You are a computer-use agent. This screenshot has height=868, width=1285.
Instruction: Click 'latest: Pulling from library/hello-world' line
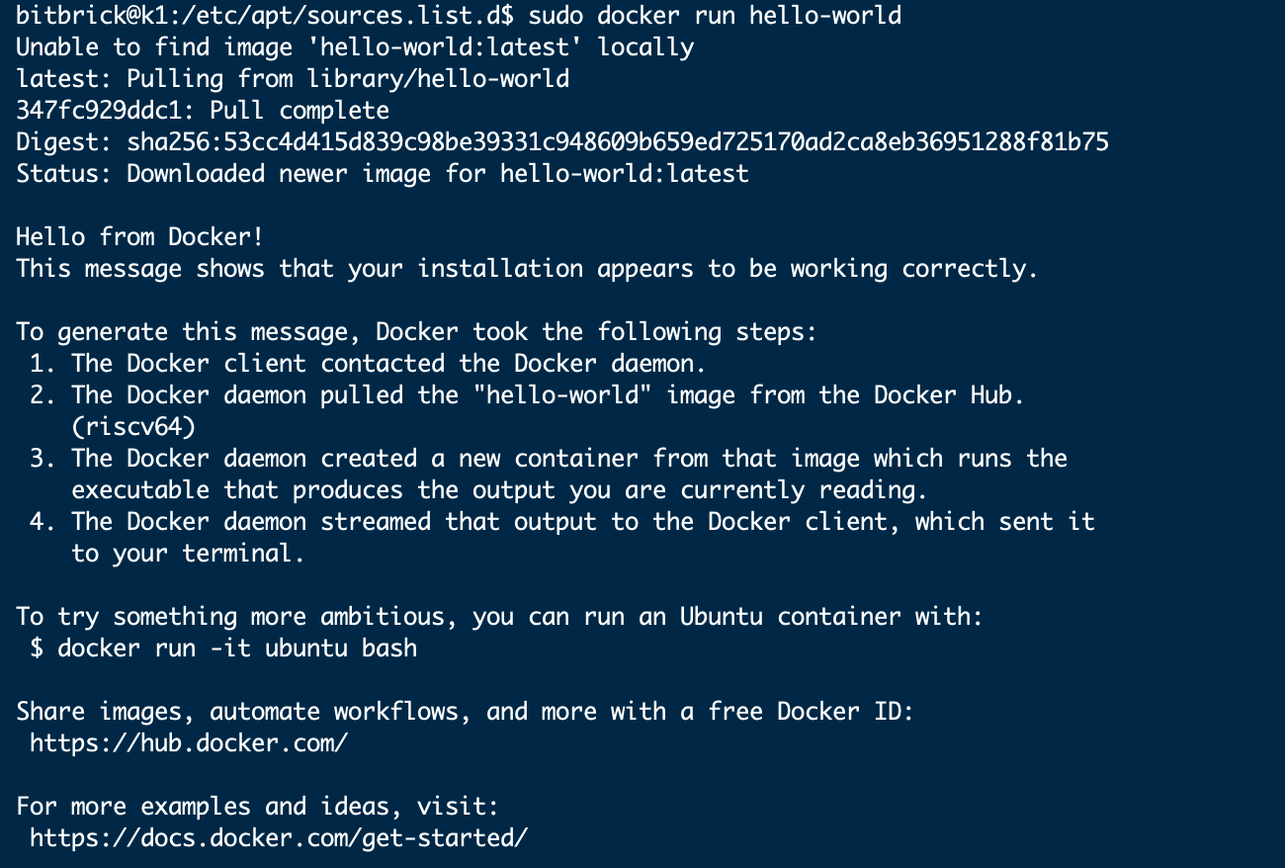pos(293,79)
